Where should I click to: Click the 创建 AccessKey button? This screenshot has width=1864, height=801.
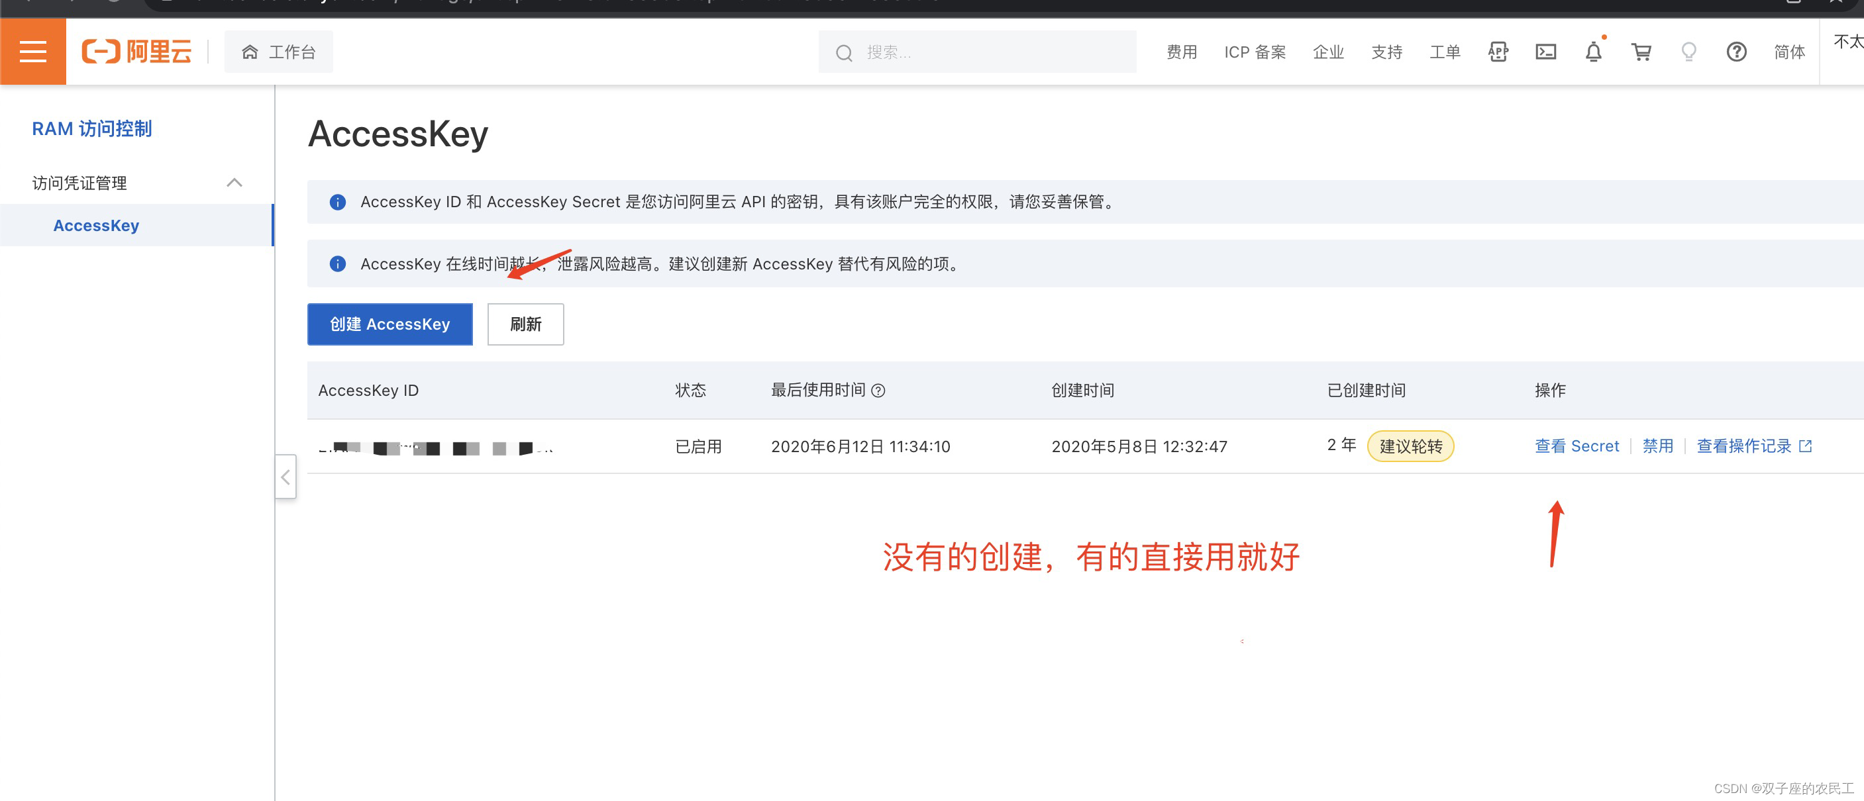[x=390, y=324]
